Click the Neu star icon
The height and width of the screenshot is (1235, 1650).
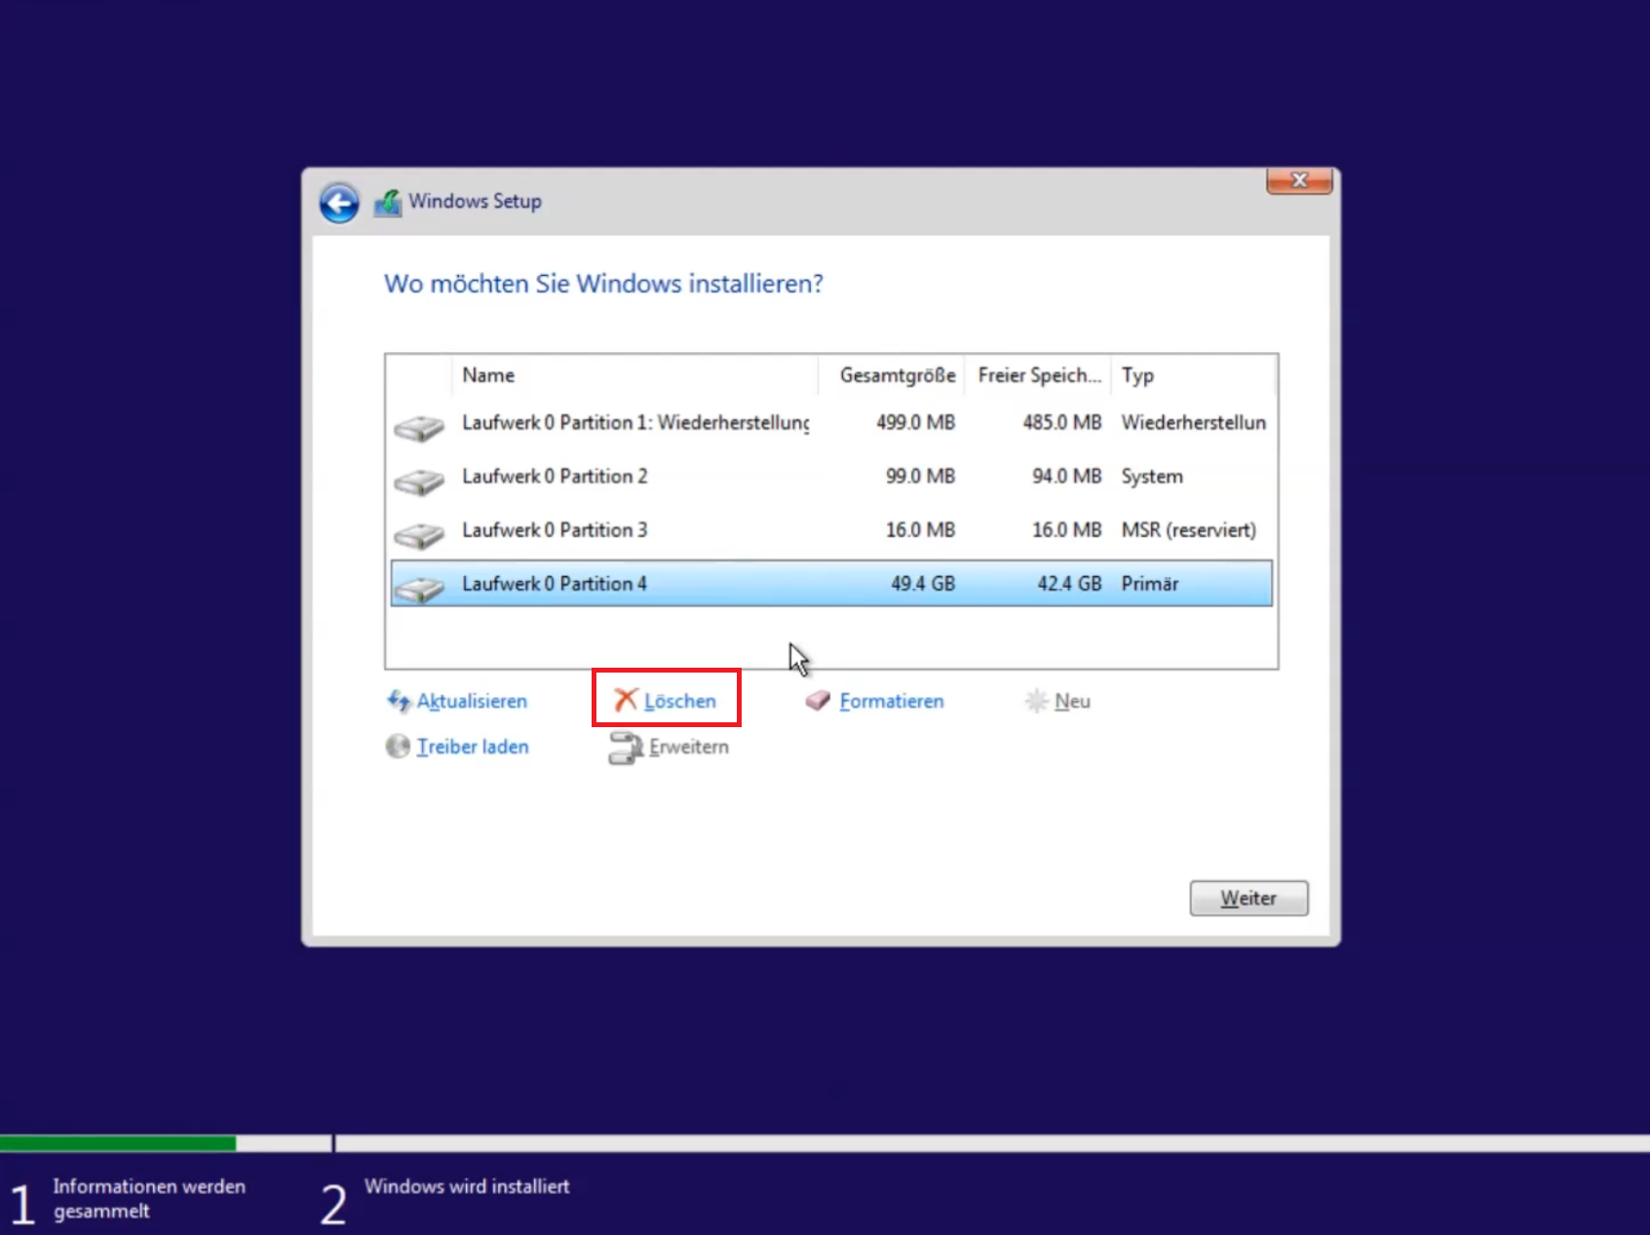pyautogui.click(x=1036, y=700)
